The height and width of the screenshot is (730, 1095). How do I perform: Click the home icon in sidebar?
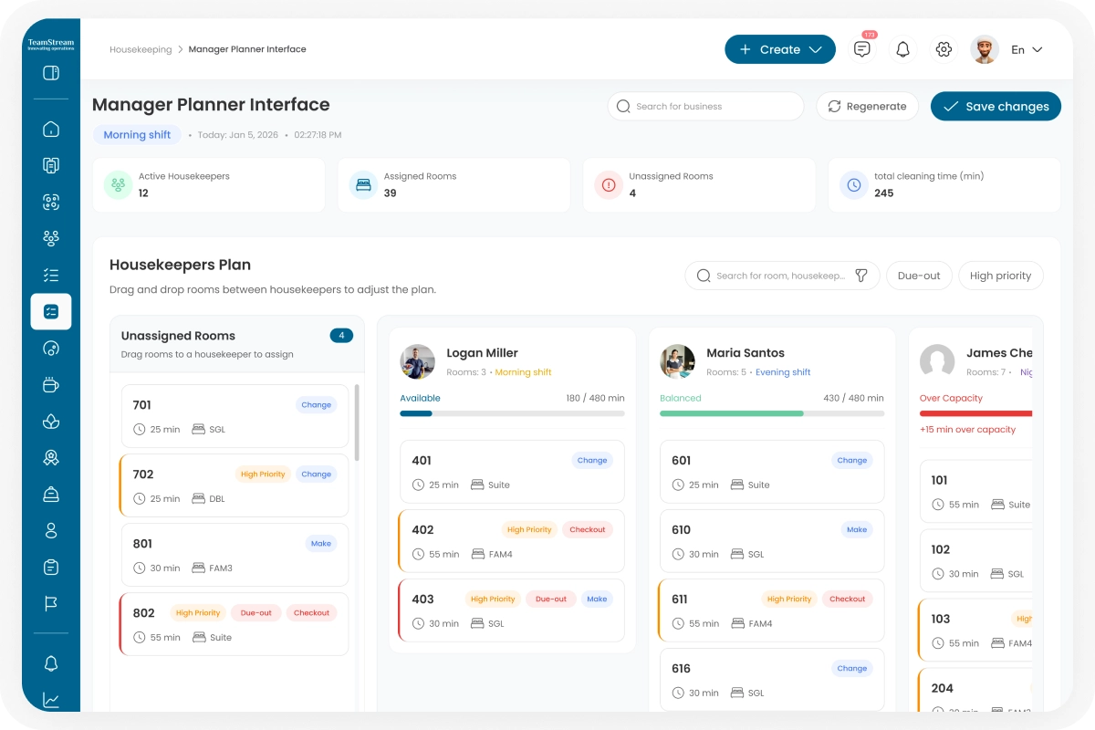pyautogui.click(x=51, y=129)
